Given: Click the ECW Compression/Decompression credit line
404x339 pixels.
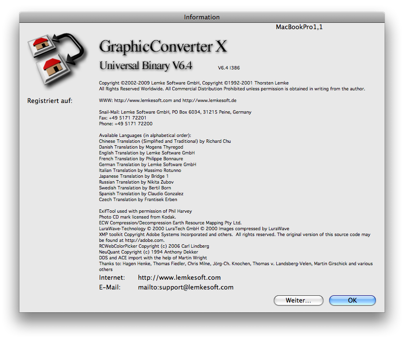Looking at the screenshot, I should point(170,223).
